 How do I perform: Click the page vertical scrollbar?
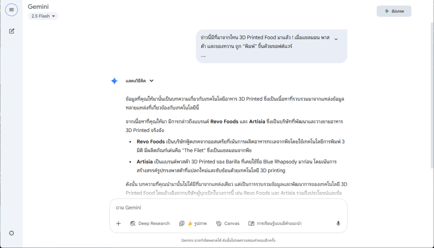pos(432,96)
